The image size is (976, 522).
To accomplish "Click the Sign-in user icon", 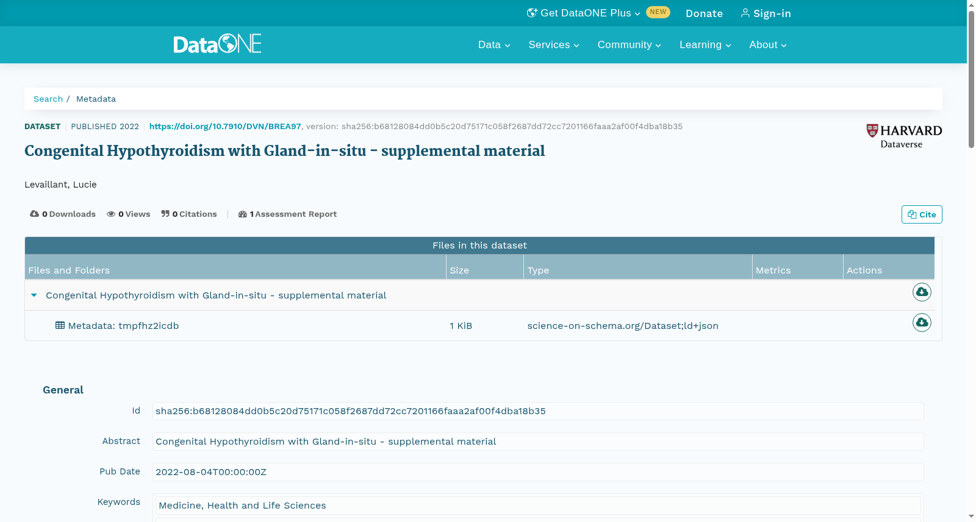I will [745, 13].
